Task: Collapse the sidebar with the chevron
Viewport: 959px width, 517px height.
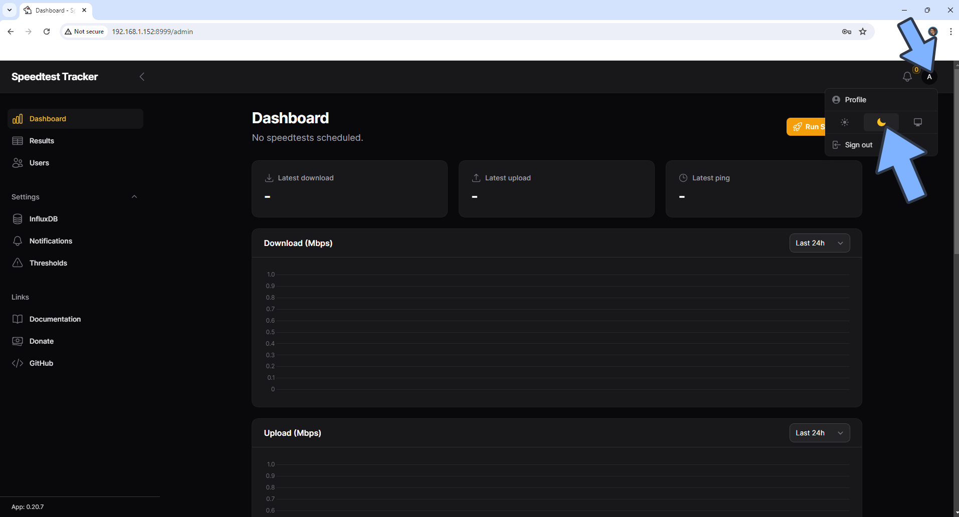Action: (x=142, y=77)
